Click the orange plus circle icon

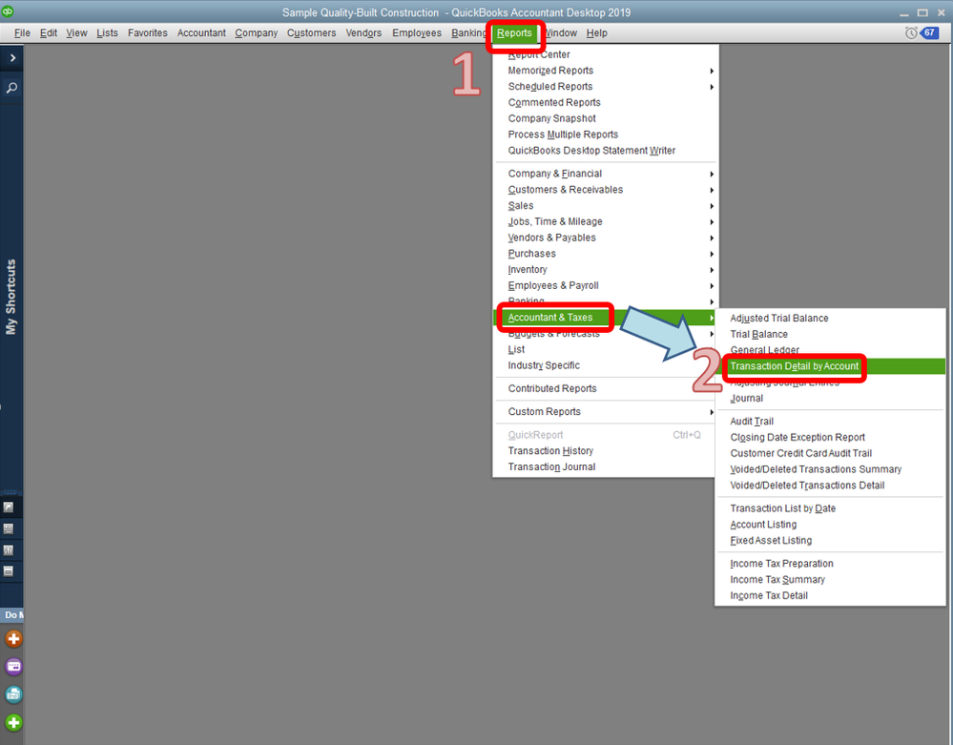point(13,639)
